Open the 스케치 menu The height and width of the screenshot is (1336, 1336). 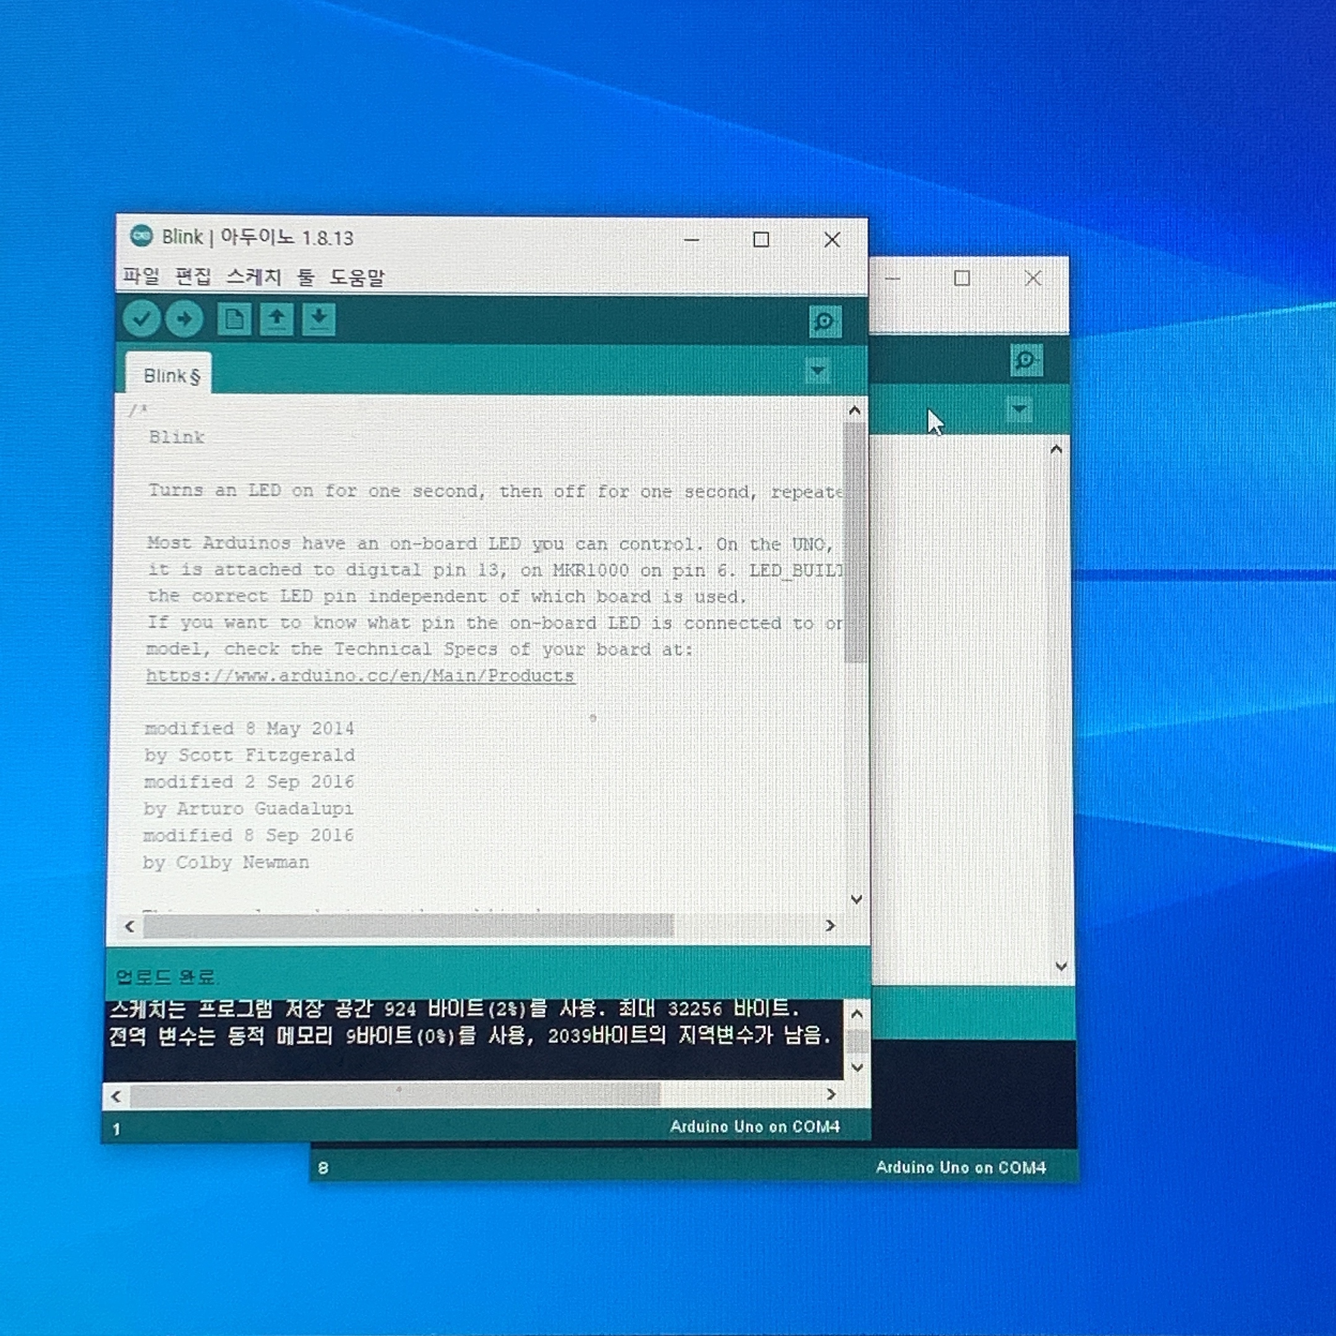point(254,277)
